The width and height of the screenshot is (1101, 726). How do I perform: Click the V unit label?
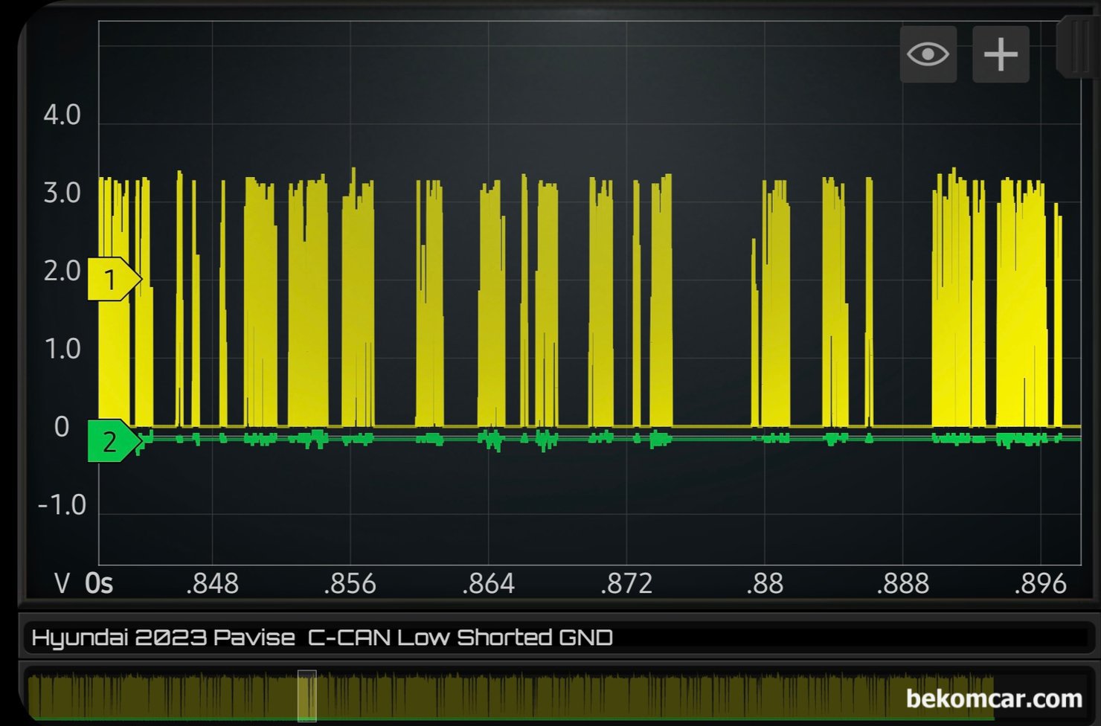click(62, 584)
